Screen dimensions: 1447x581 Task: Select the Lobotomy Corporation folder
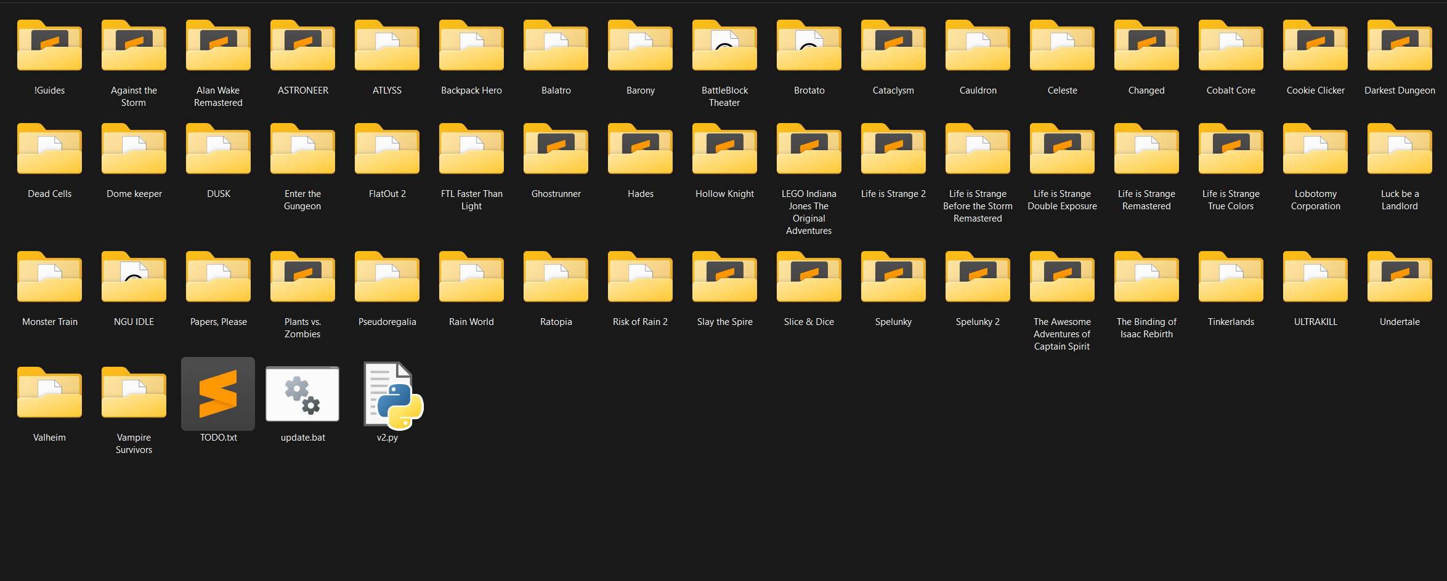[x=1315, y=148]
